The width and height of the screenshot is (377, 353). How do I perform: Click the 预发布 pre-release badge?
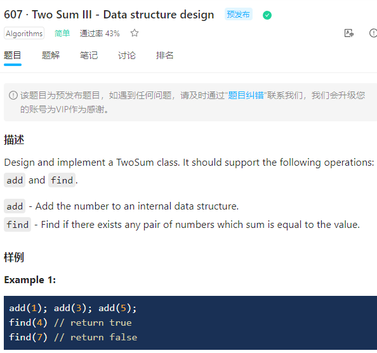tap(238, 14)
